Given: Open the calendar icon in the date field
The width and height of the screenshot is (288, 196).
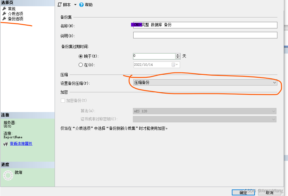Looking at the screenshot, I should click(173, 64).
